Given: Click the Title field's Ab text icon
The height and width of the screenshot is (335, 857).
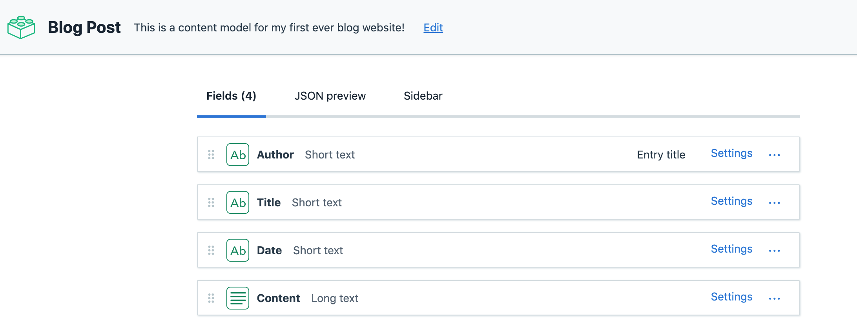Looking at the screenshot, I should click(238, 202).
